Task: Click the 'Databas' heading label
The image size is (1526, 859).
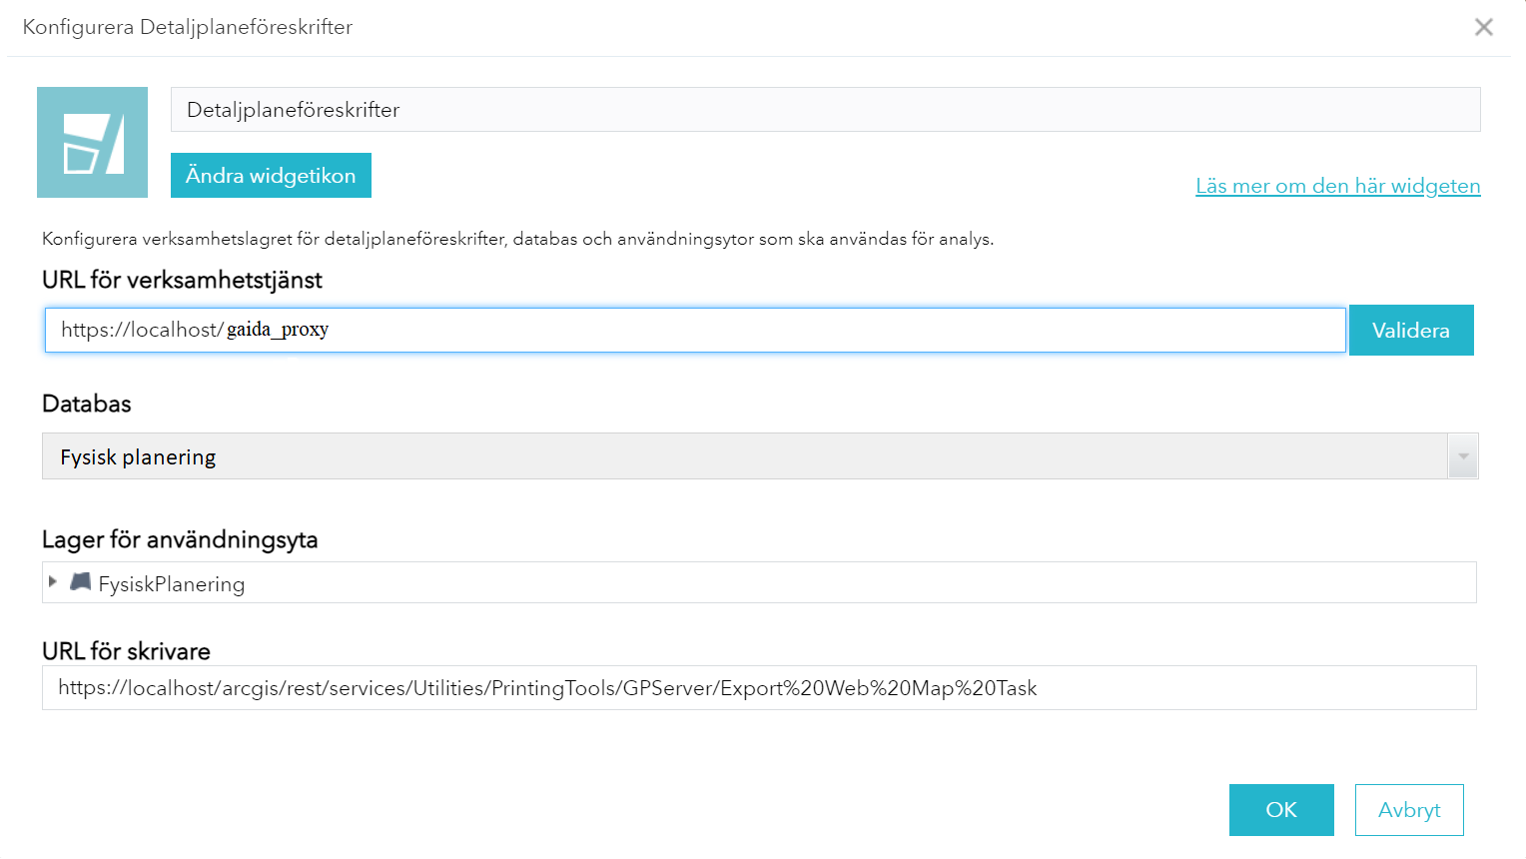Action: click(x=87, y=404)
